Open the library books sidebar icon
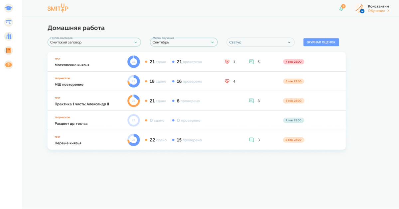Screen dimensions: 399x209 point(9,36)
